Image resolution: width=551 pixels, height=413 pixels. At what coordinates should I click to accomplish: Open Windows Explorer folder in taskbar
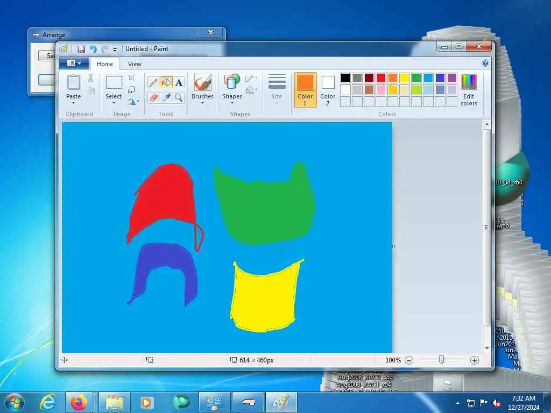click(x=115, y=402)
